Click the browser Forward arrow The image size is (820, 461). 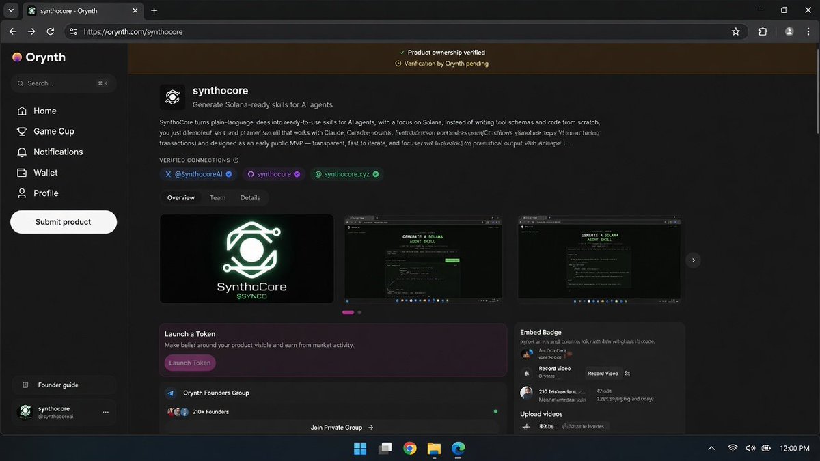[31, 31]
